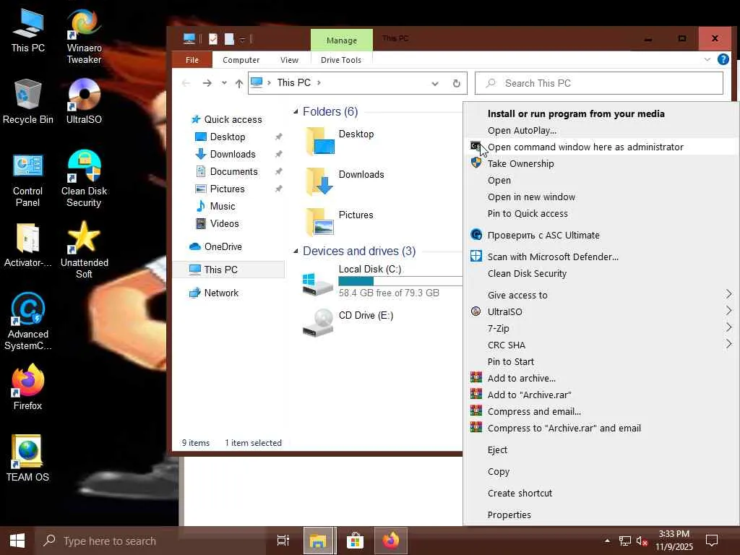
Task: Expand the CRC SHA submenu
Action: point(728,344)
